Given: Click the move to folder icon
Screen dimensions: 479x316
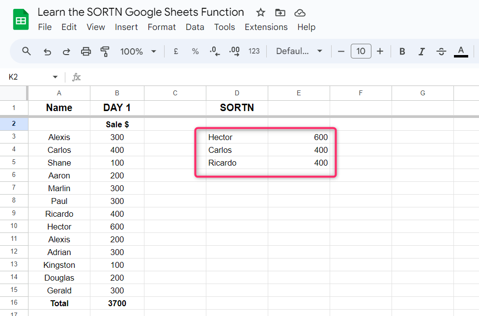Looking at the screenshot, I should [x=280, y=12].
